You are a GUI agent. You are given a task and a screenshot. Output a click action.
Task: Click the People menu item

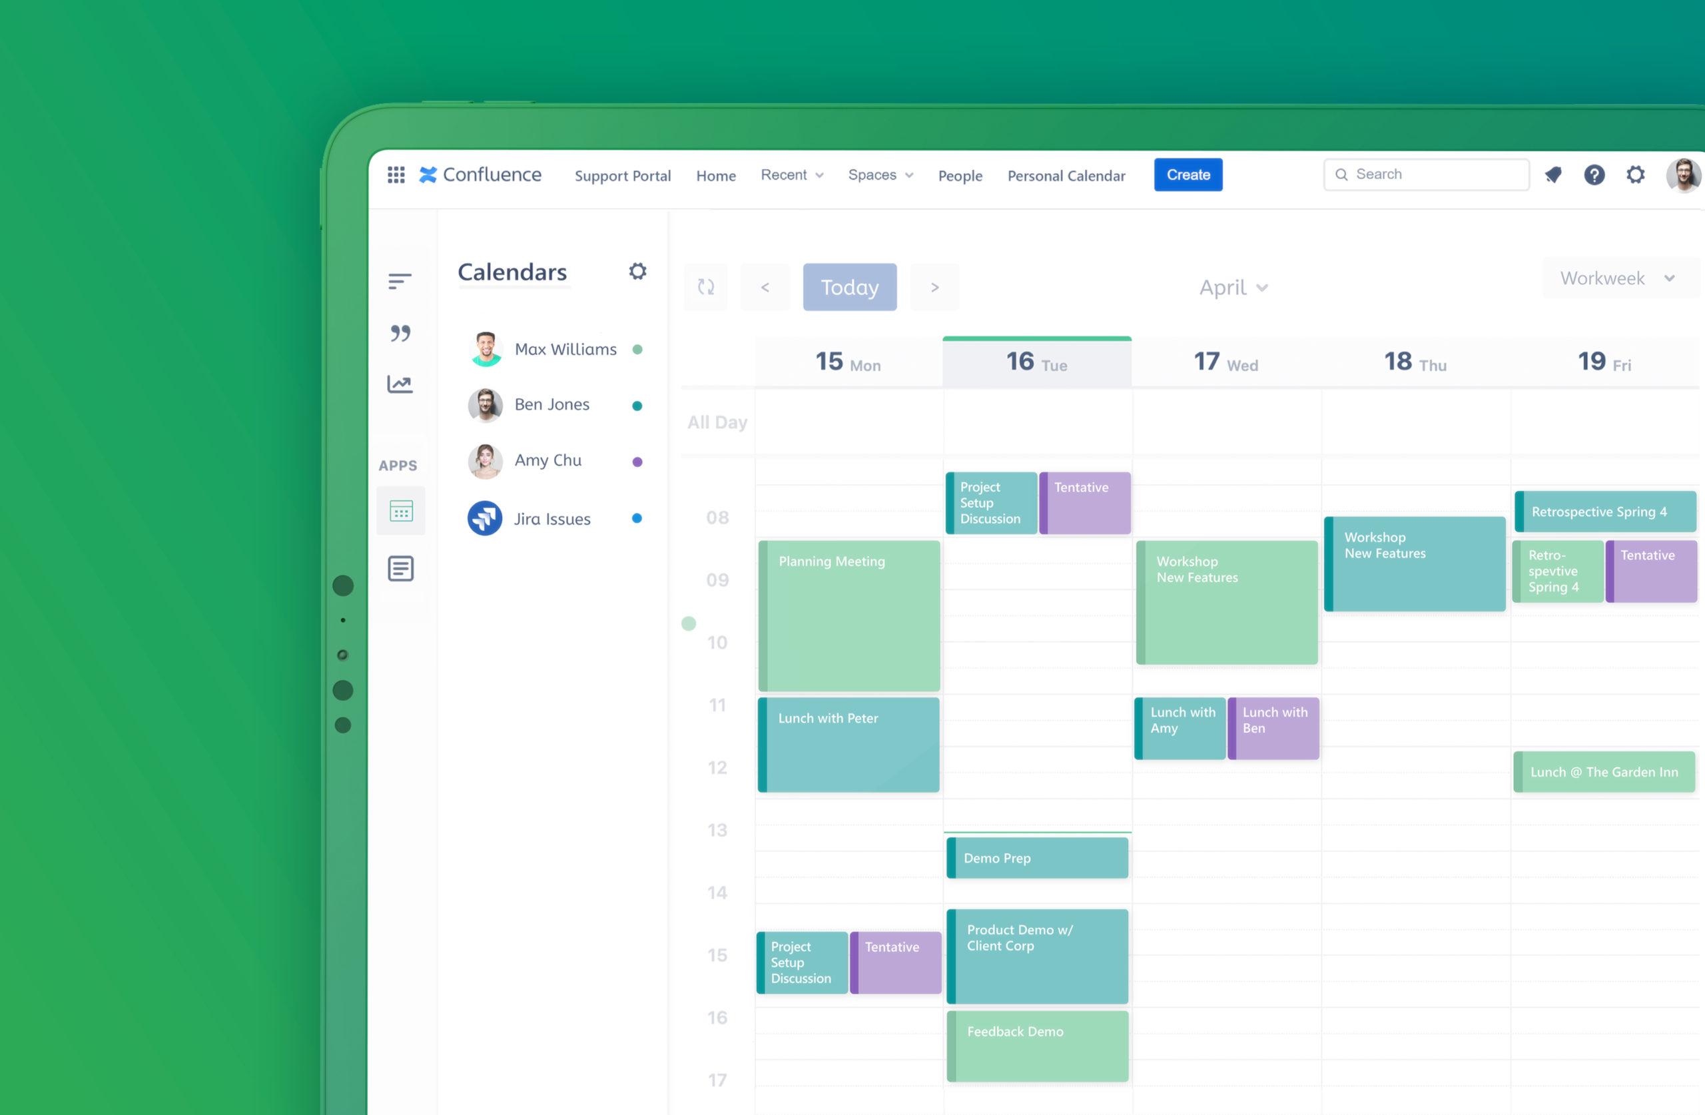(961, 175)
